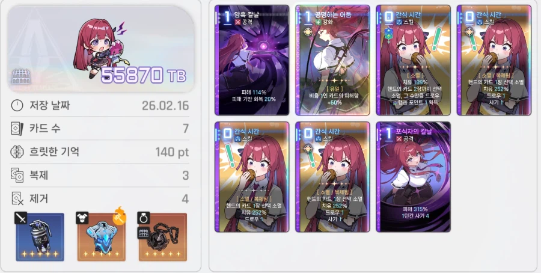Viewport: 541px width, 273px height.
Task: Click the brain icon beside 흐릿한 기억
Action: (17, 152)
